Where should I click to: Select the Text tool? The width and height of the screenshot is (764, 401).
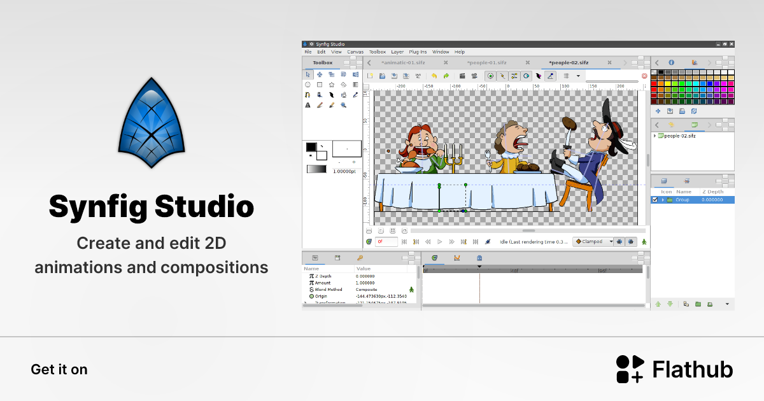click(308, 104)
